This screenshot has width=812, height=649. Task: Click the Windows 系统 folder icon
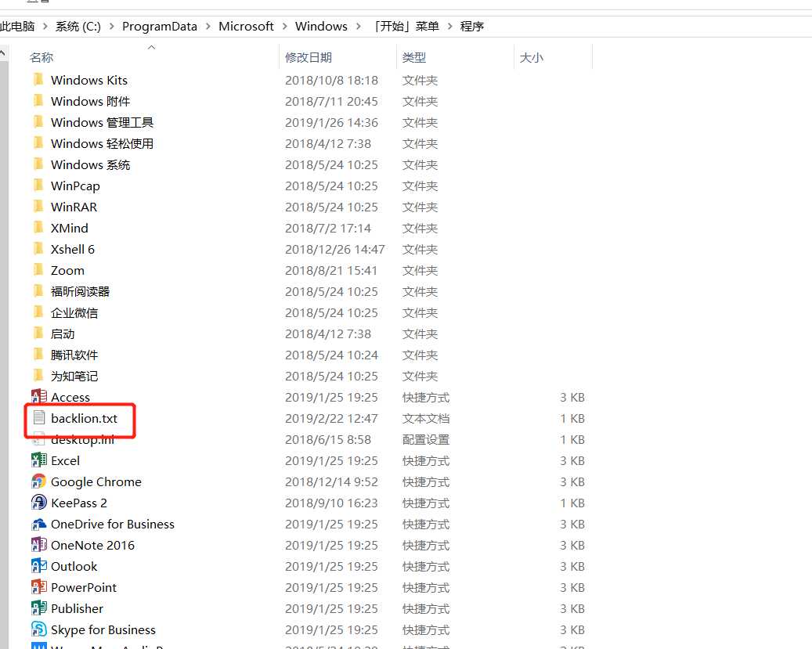[38, 164]
